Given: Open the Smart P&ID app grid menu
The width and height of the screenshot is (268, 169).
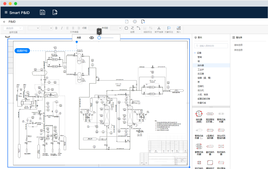Looking at the screenshot, I should (x=6, y=13).
